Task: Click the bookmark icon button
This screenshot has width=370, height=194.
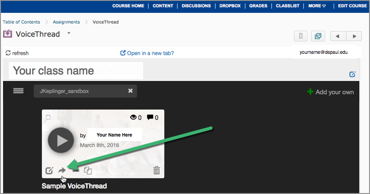Action: coord(301,36)
